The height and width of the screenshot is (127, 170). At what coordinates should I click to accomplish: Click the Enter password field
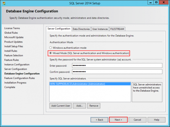(117, 66)
